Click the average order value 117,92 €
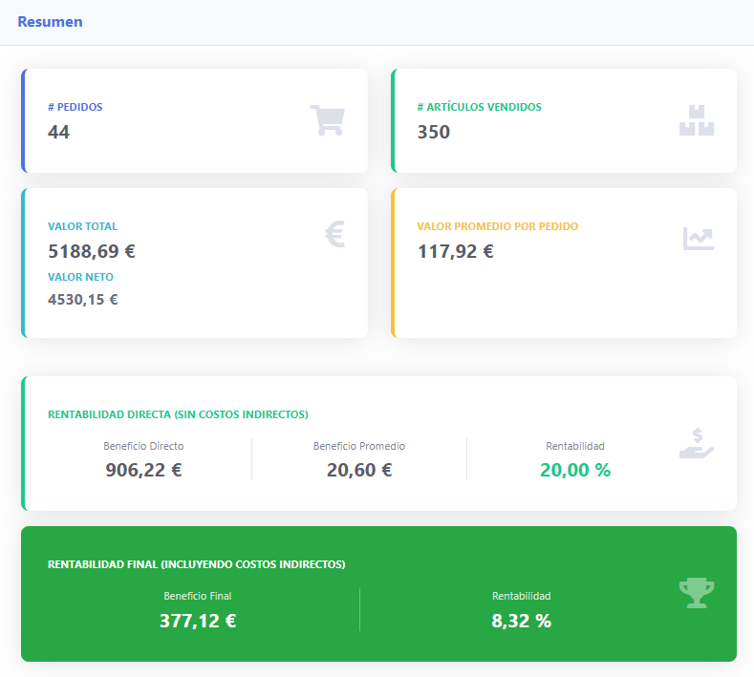754x677 pixels. pyautogui.click(x=456, y=252)
